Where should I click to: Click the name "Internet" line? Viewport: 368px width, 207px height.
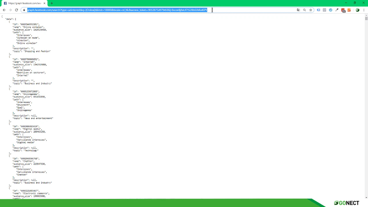pyautogui.click(x=25, y=62)
